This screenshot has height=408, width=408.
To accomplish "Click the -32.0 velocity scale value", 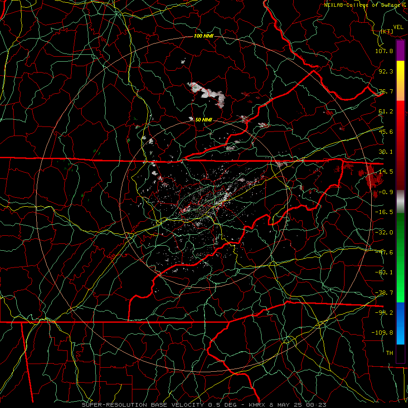I will 384,233.
